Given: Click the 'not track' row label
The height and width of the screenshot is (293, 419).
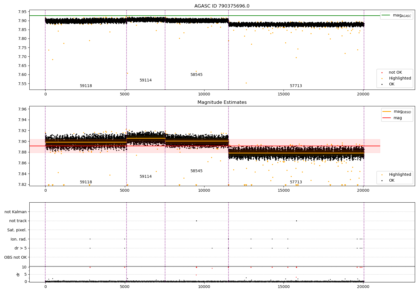Looking at the screenshot, I should coord(18,221).
